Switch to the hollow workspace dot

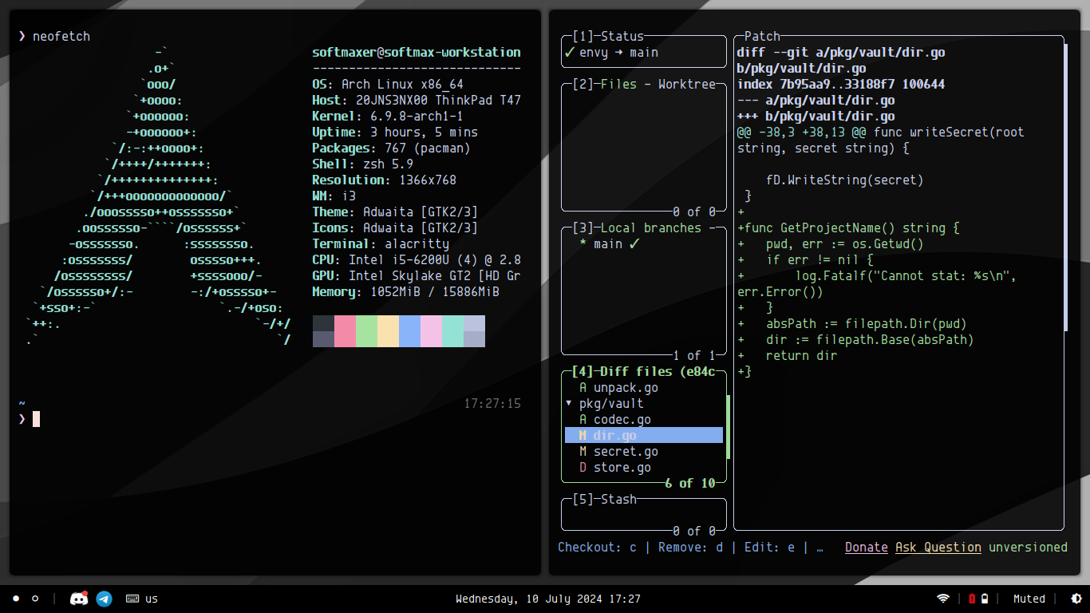click(x=35, y=599)
